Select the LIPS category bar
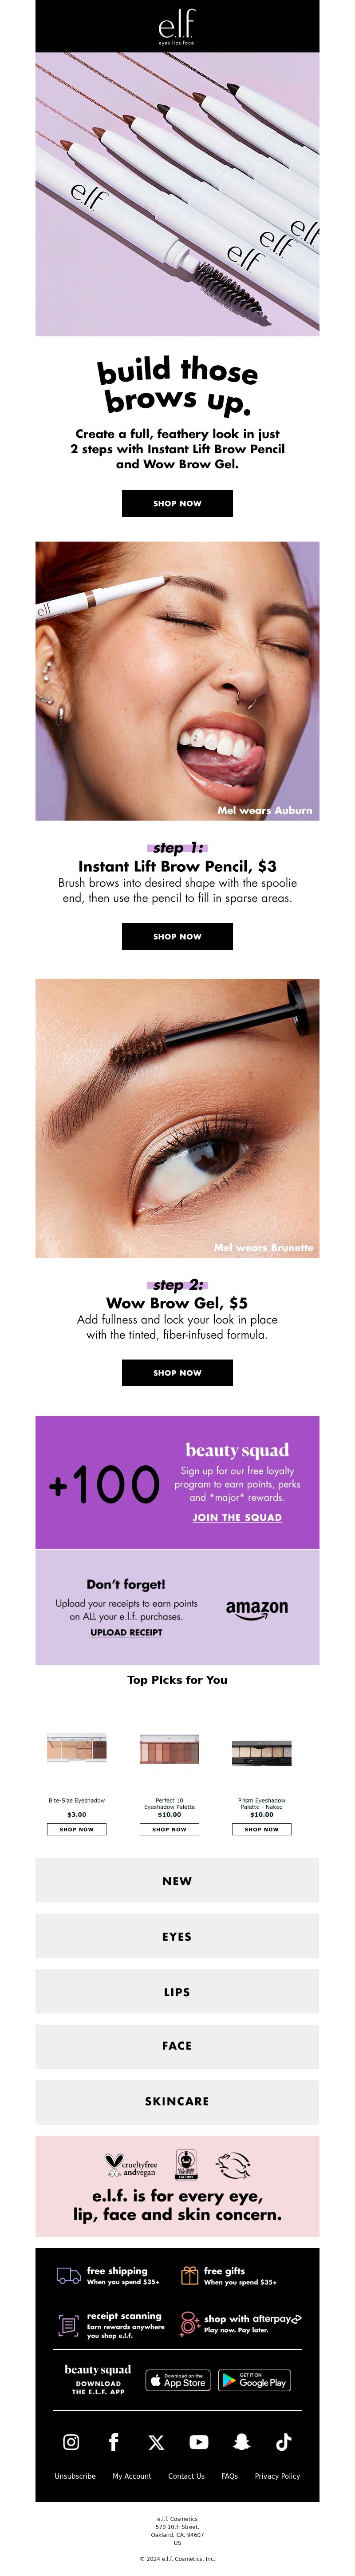This screenshot has width=355, height=2576. (177, 1991)
